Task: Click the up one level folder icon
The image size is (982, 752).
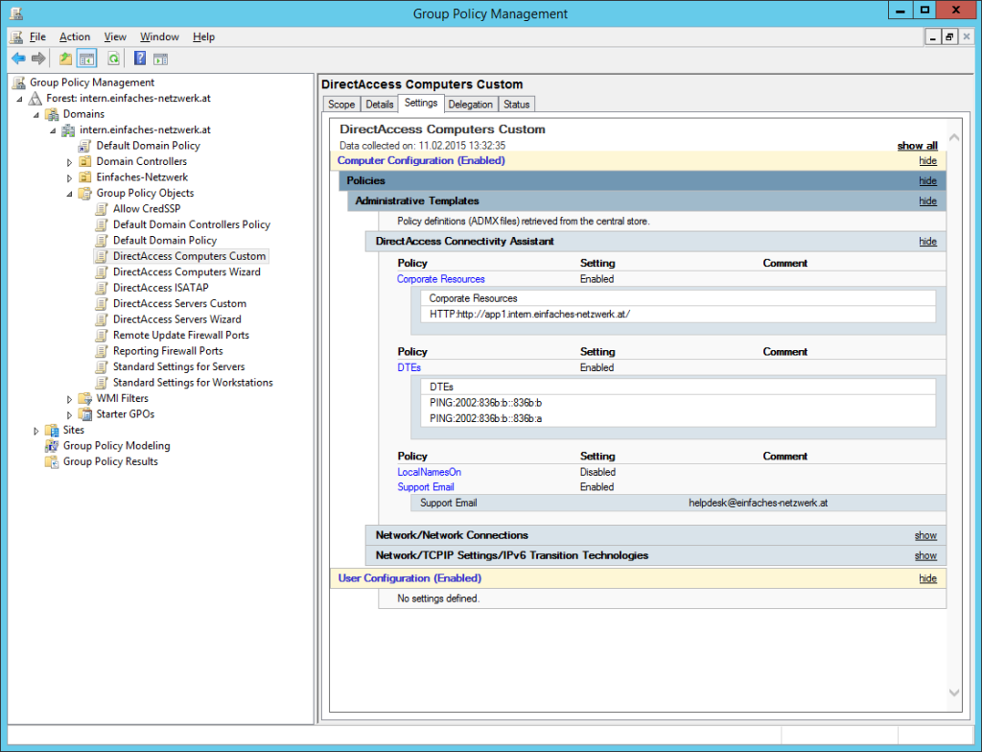Action: (65, 59)
